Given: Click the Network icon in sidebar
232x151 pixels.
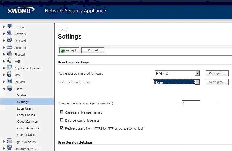Looking at the screenshot, I should [x=9, y=33].
